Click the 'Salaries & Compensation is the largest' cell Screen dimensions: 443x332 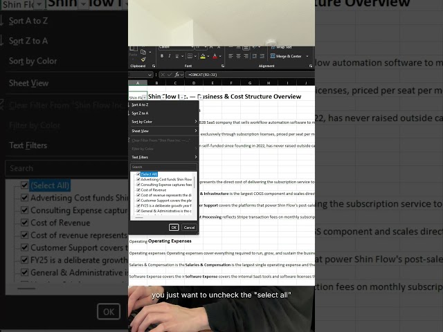click(249, 265)
